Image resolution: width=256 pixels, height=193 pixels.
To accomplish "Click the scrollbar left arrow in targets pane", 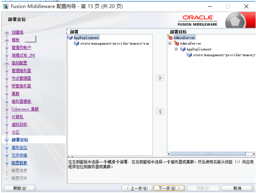I will click(x=169, y=154).
